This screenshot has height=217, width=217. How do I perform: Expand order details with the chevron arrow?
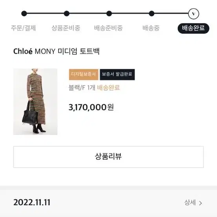click(201, 203)
